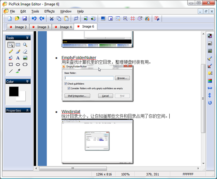Click the New image toolbar icon

point(10,18)
